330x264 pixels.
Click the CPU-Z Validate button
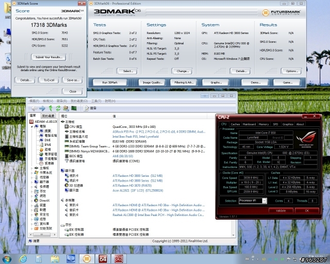click(x=280, y=210)
